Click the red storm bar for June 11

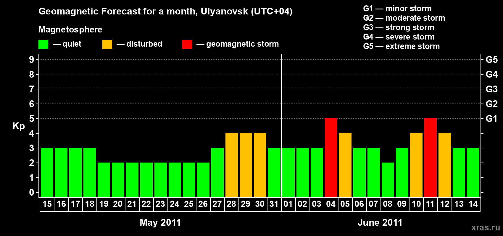[431, 158]
